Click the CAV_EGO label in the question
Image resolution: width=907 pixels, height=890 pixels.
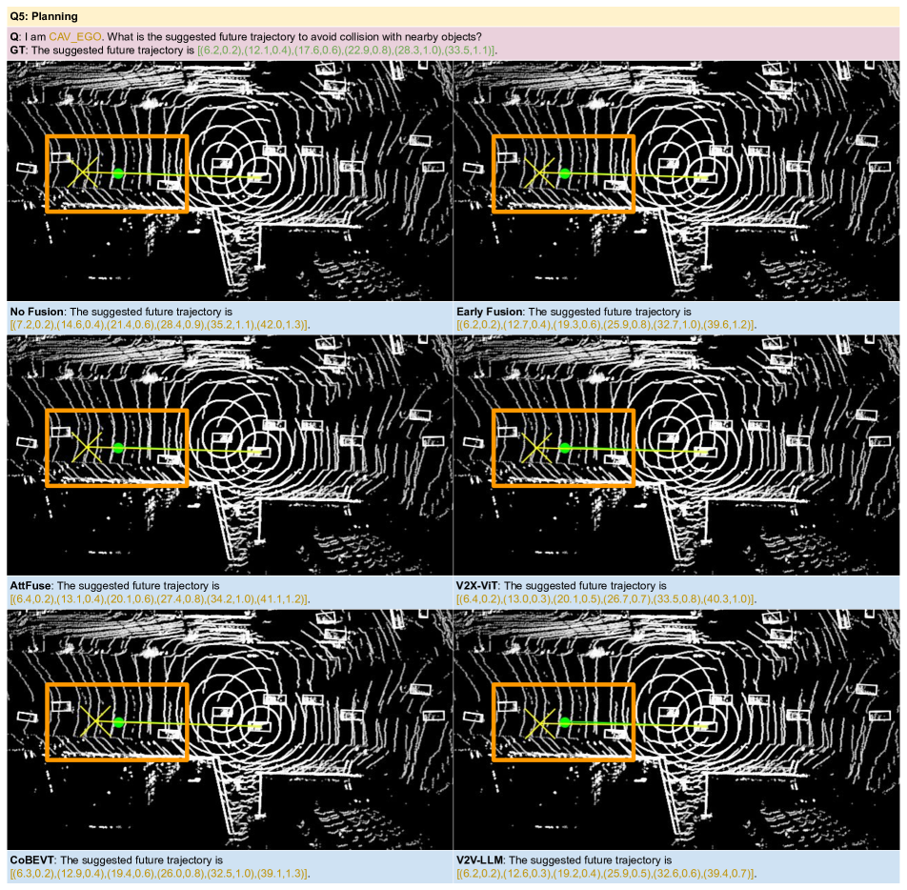tap(74, 36)
